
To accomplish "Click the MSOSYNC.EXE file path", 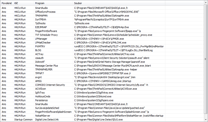I will (107, 12).
